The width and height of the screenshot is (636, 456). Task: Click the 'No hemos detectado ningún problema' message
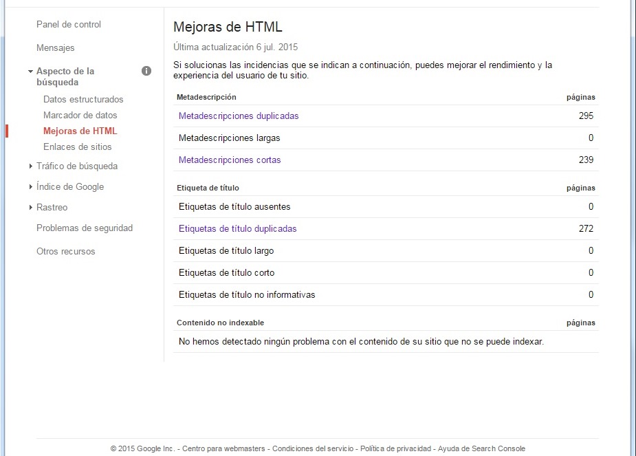361,342
